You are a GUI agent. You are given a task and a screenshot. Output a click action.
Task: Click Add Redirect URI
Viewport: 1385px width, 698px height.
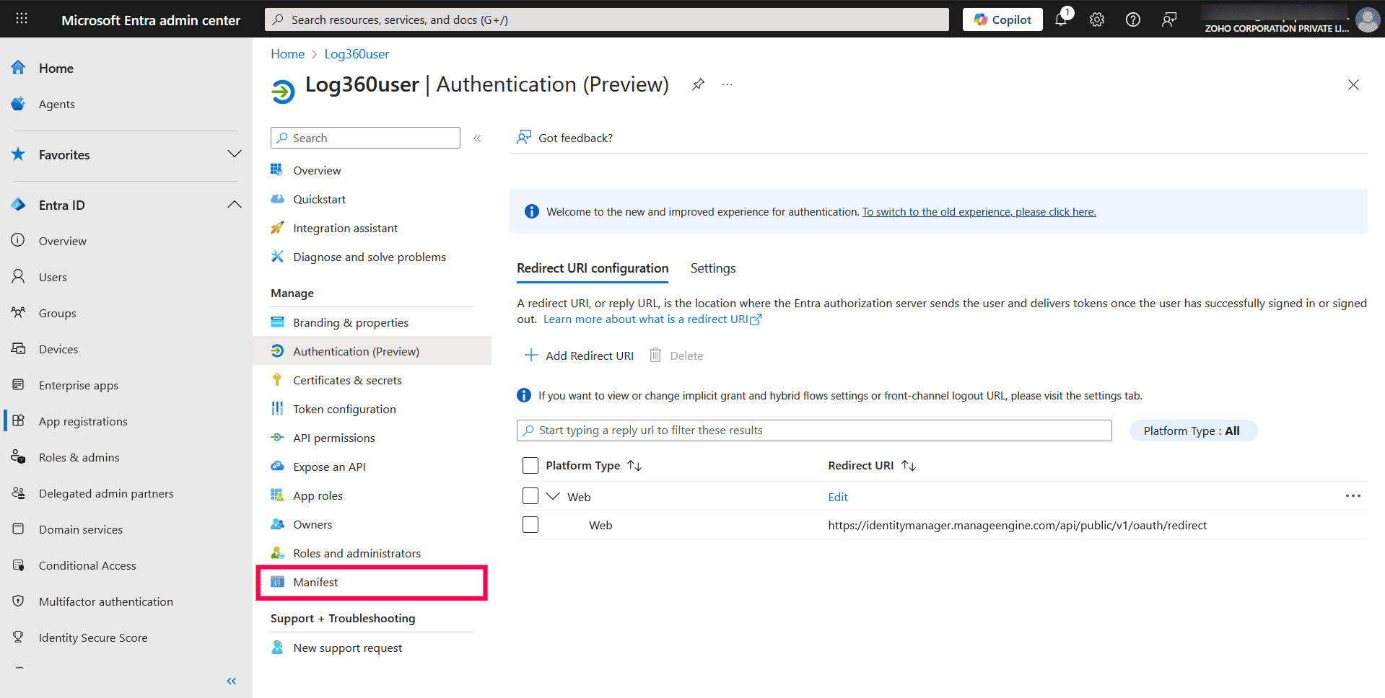coord(578,355)
